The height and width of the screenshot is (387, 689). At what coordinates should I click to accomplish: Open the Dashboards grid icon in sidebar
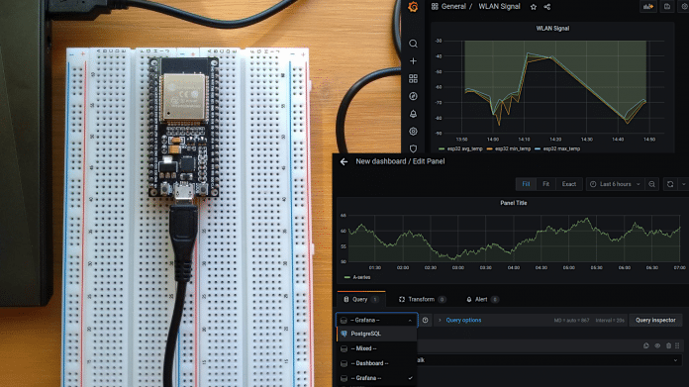[x=413, y=78]
